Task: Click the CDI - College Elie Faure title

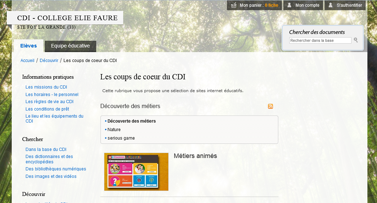Action: [x=67, y=18]
